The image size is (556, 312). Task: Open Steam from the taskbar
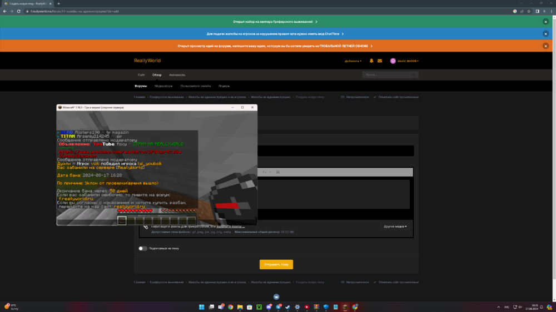pyautogui.click(x=287, y=307)
